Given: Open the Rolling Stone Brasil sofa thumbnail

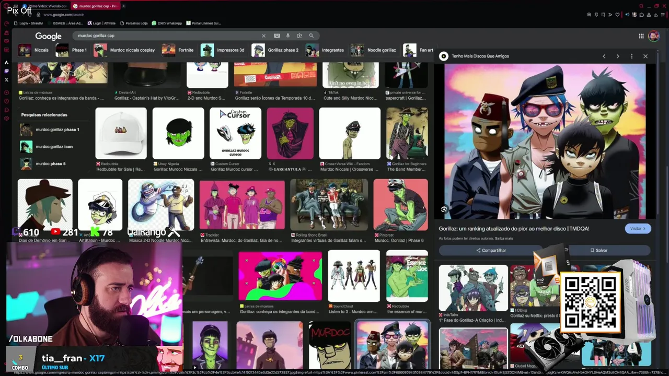Looking at the screenshot, I should click(x=329, y=205).
